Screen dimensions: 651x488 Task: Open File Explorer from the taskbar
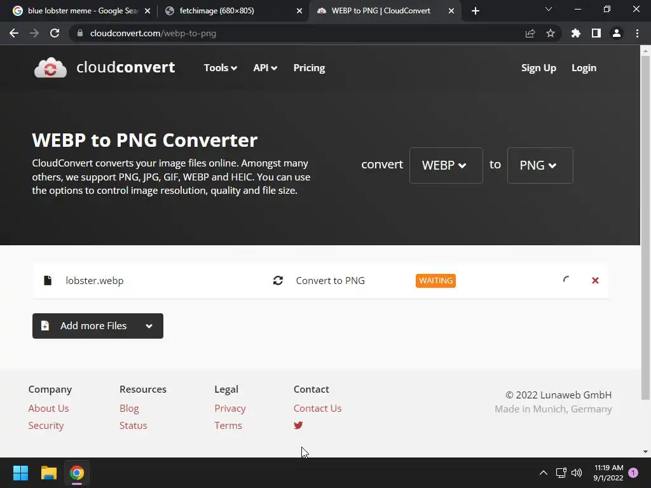tap(48, 473)
